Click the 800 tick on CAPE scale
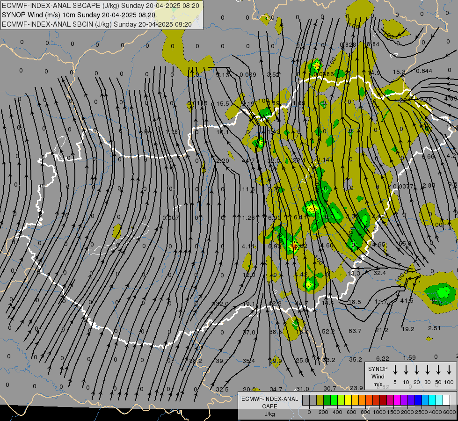The image size is (458, 421). click(x=365, y=412)
